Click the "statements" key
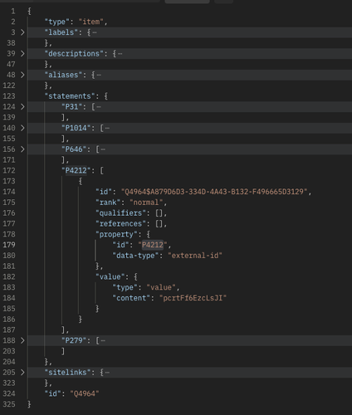The height and width of the screenshot is (415, 352). coord(70,96)
